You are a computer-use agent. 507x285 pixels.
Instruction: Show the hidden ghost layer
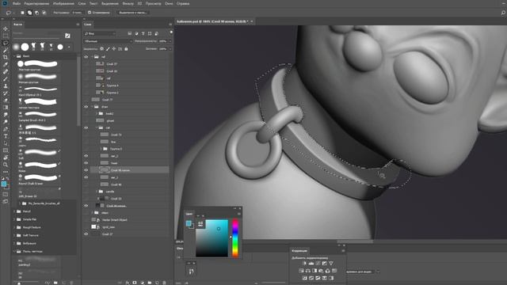coord(86,120)
